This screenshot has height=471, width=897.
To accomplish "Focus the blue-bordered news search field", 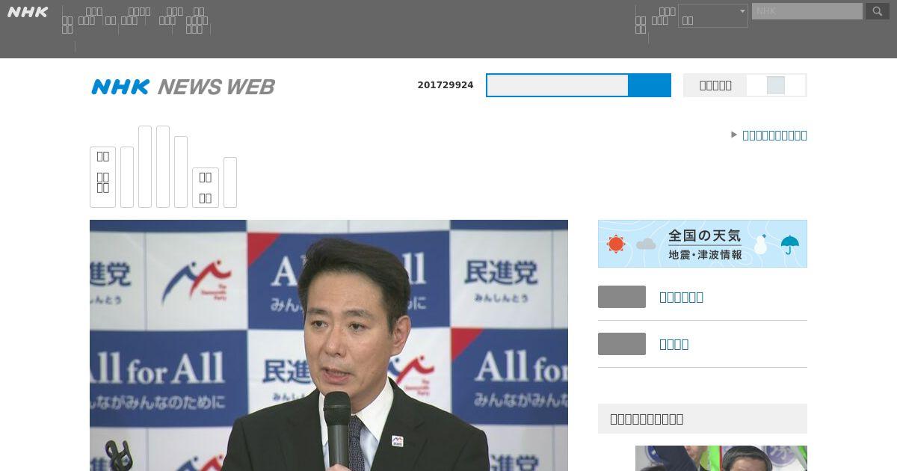I will point(558,85).
